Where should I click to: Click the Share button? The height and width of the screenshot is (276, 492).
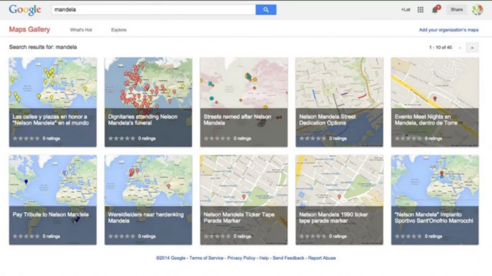456,10
